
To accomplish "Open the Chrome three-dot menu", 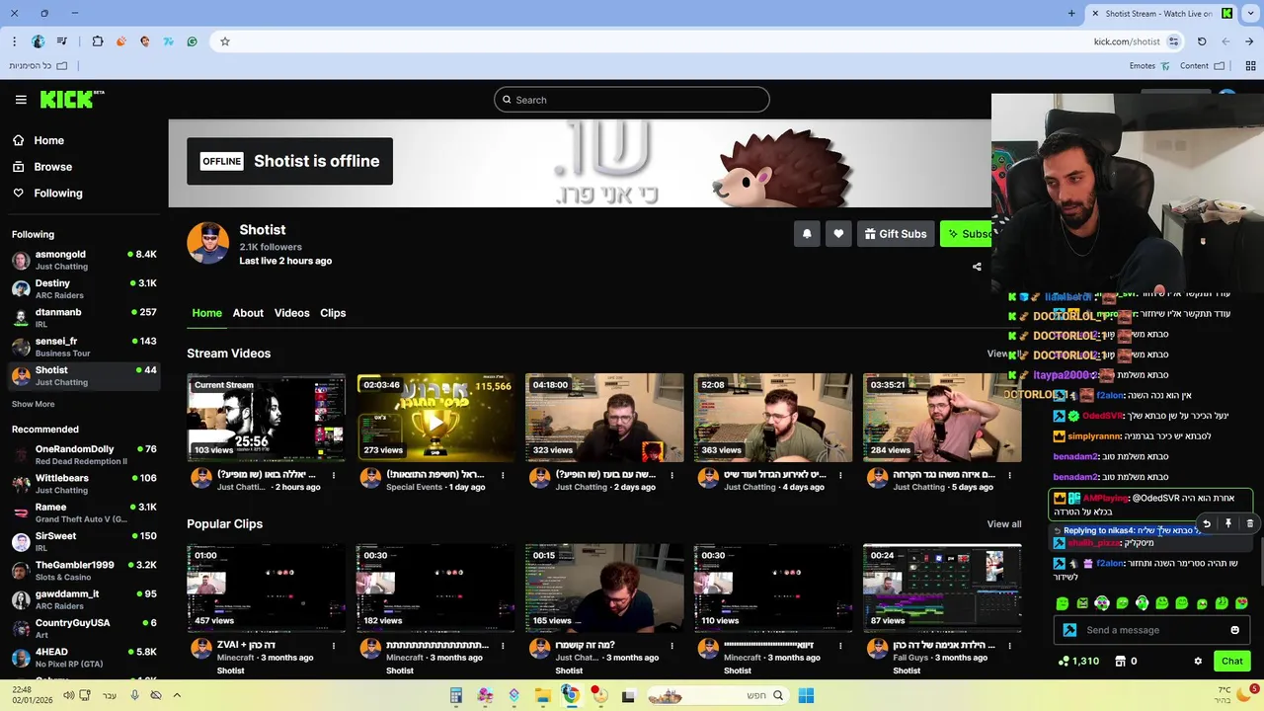I will [14, 41].
